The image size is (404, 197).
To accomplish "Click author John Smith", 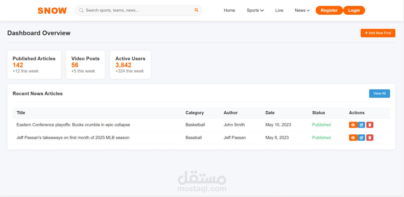I will 234,125.
